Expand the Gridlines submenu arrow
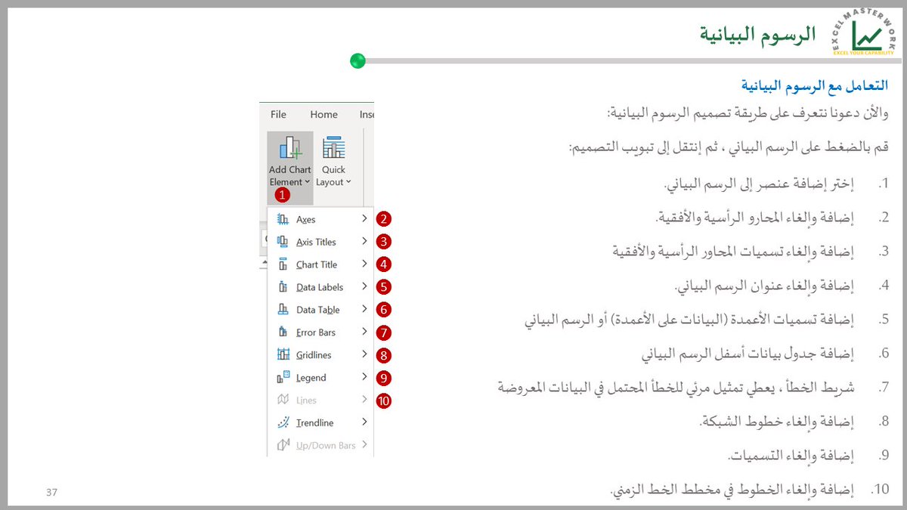Viewport: 907px width, 510px height. [x=364, y=354]
